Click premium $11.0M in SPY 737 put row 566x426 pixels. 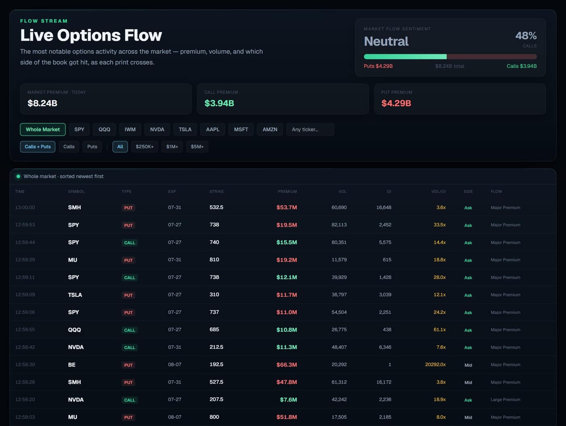(287, 312)
